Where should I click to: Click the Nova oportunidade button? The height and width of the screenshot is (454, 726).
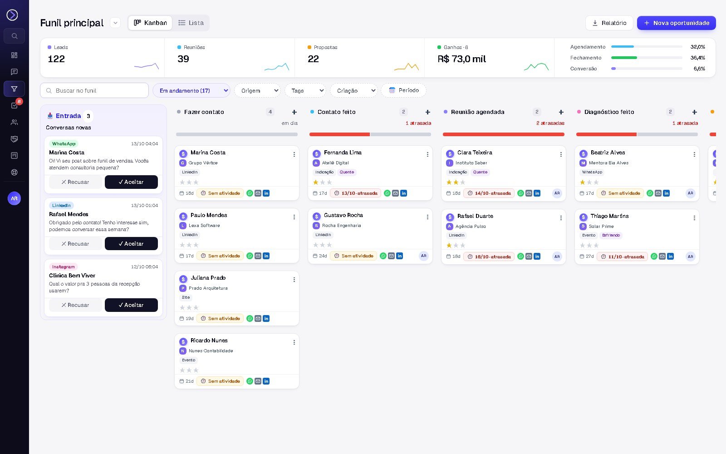click(x=676, y=23)
